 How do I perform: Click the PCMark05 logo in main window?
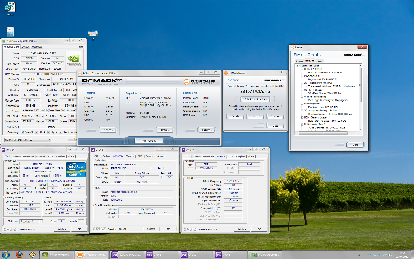pos(102,81)
